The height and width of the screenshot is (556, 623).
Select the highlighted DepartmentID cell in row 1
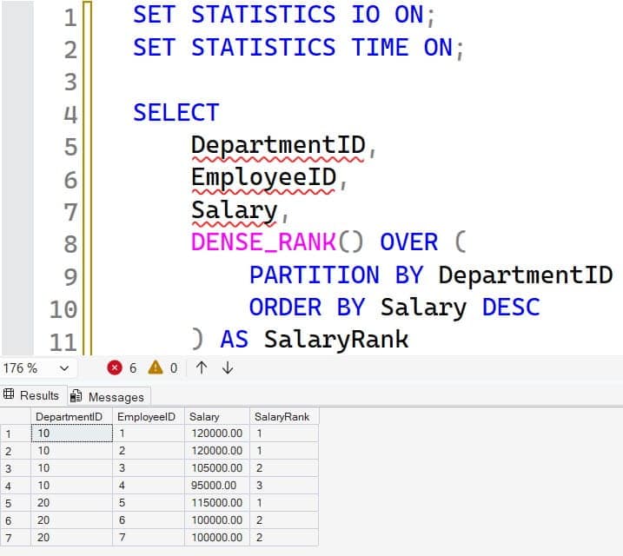click(x=72, y=434)
